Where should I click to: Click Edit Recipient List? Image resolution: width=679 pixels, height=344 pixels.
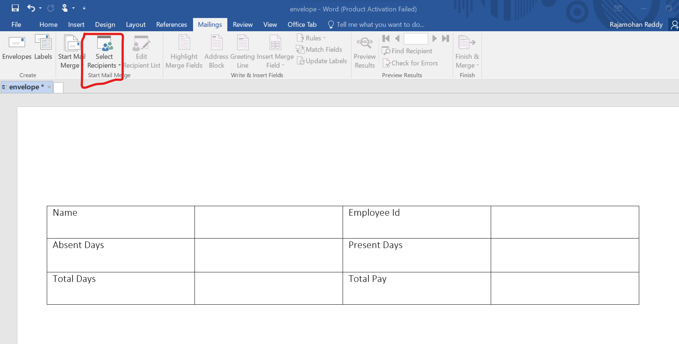click(x=141, y=51)
